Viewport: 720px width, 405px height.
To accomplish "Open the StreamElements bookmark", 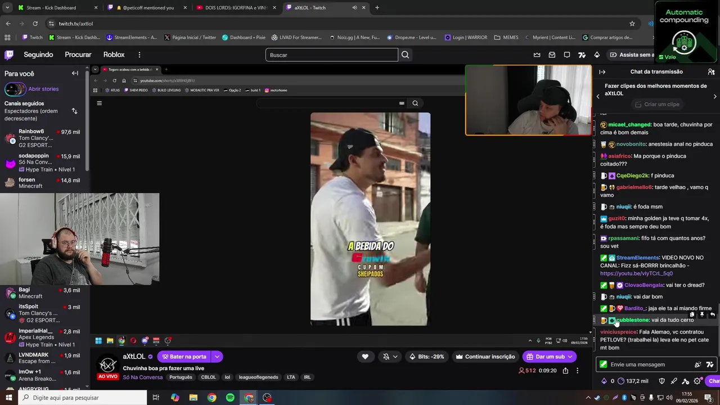I will [x=132, y=38].
